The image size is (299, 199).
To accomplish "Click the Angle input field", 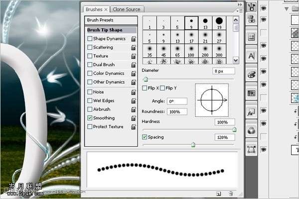I will point(177,101).
